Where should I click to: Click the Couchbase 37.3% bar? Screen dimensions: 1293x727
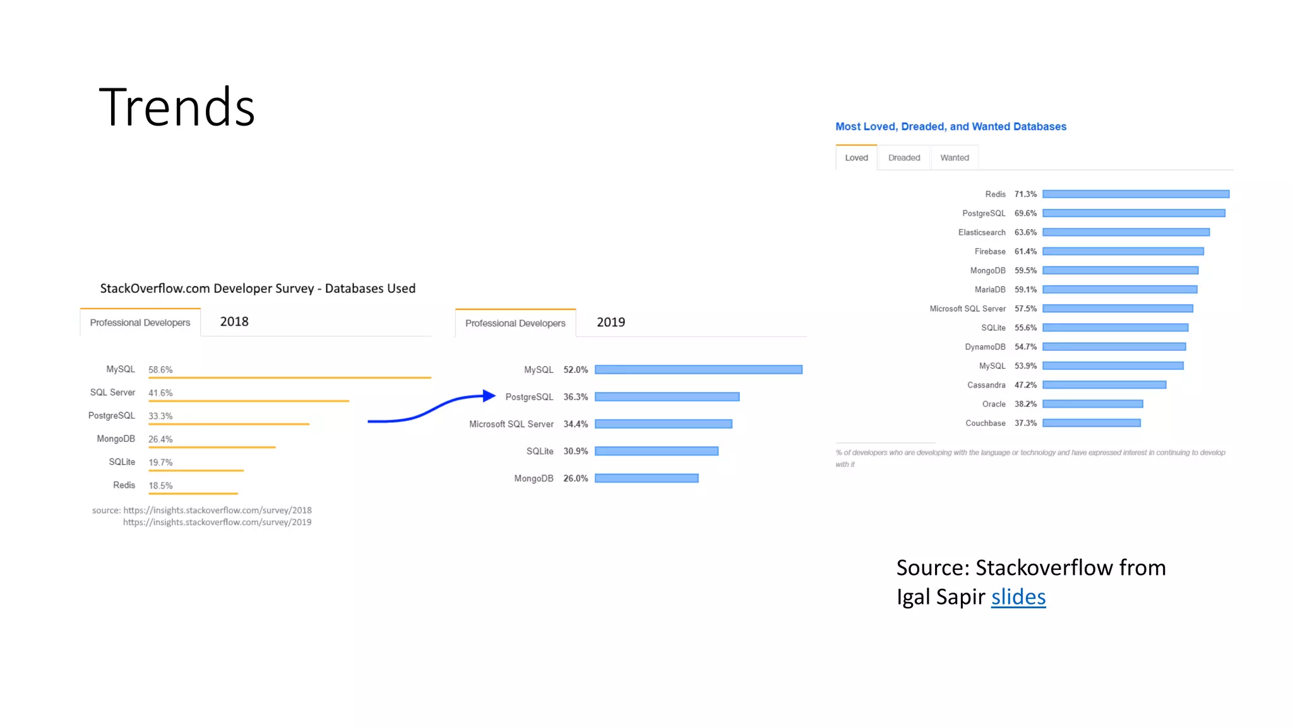click(1091, 423)
